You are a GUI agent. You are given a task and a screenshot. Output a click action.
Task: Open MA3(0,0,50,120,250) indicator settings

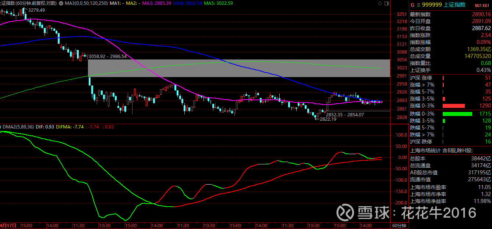[x=86, y=3]
